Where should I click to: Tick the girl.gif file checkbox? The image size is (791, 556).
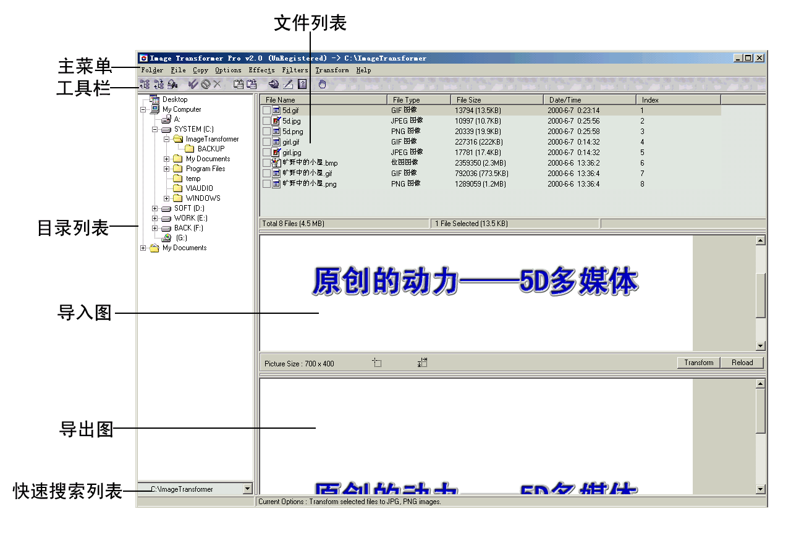tap(266, 142)
